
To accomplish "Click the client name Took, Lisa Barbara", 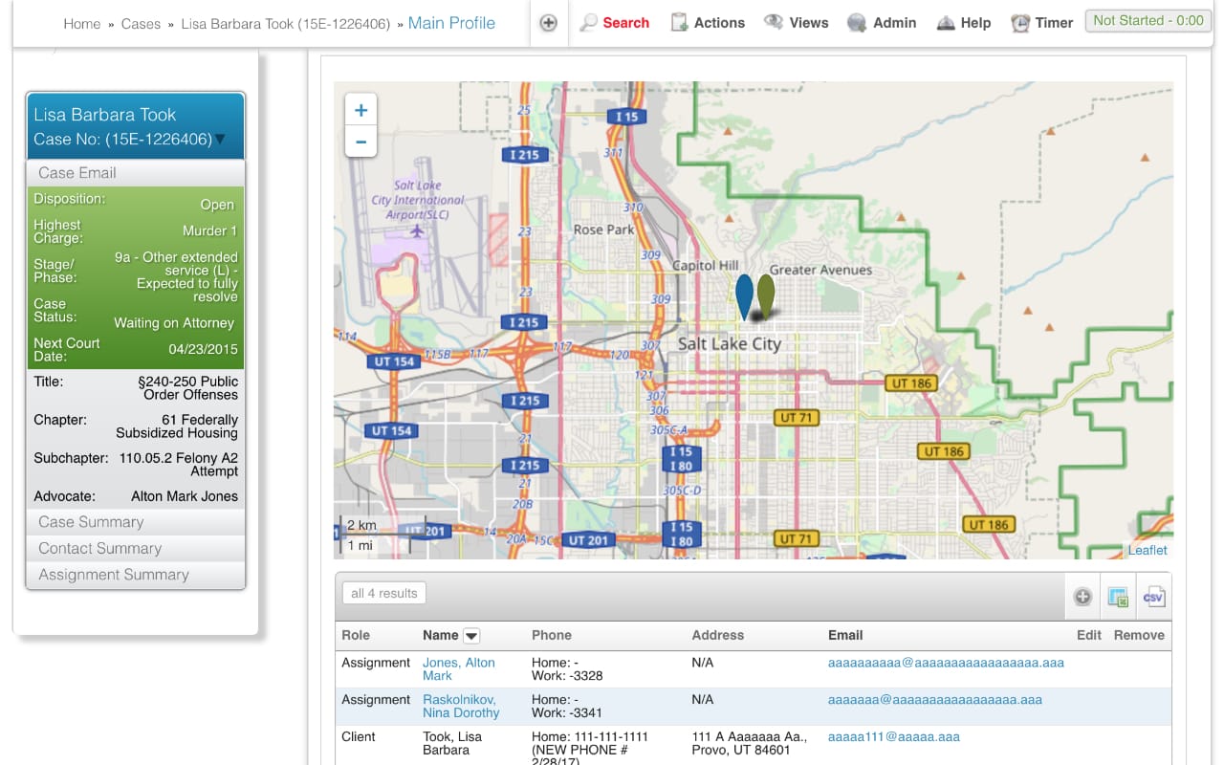I will (x=452, y=744).
